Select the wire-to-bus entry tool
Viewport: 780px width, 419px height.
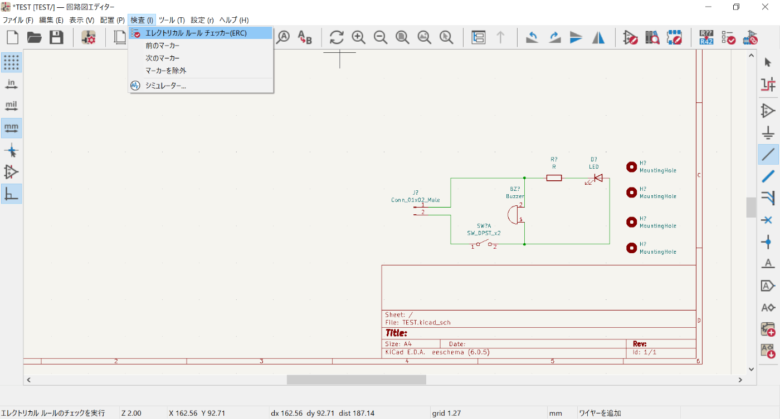768,198
